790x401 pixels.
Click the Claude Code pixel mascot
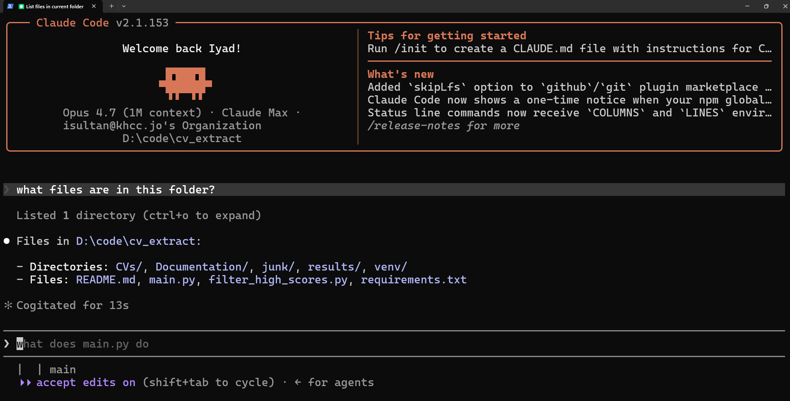(185, 83)
